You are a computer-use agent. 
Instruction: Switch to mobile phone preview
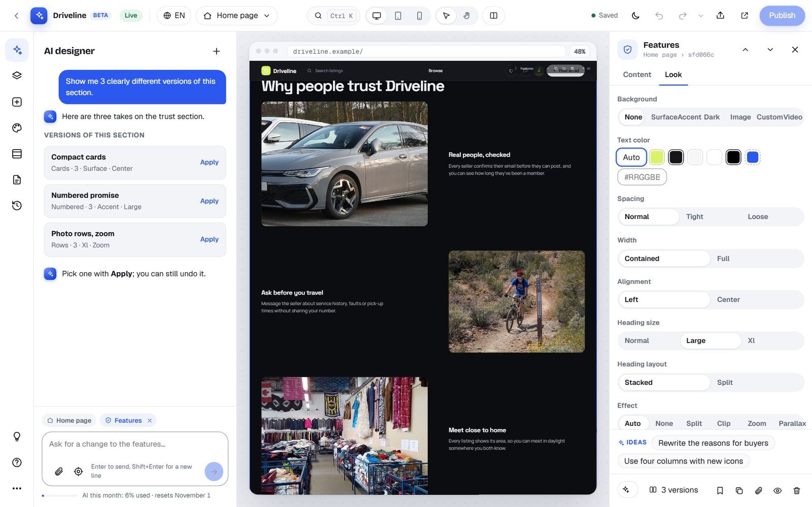tap(419, 16)
